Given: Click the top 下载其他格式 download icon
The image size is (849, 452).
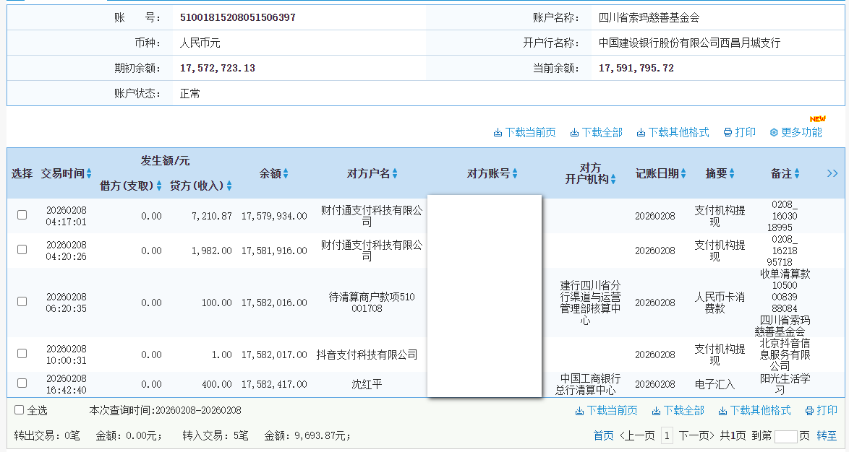Looking at the screenshot, I should click(x=641, y=133).
